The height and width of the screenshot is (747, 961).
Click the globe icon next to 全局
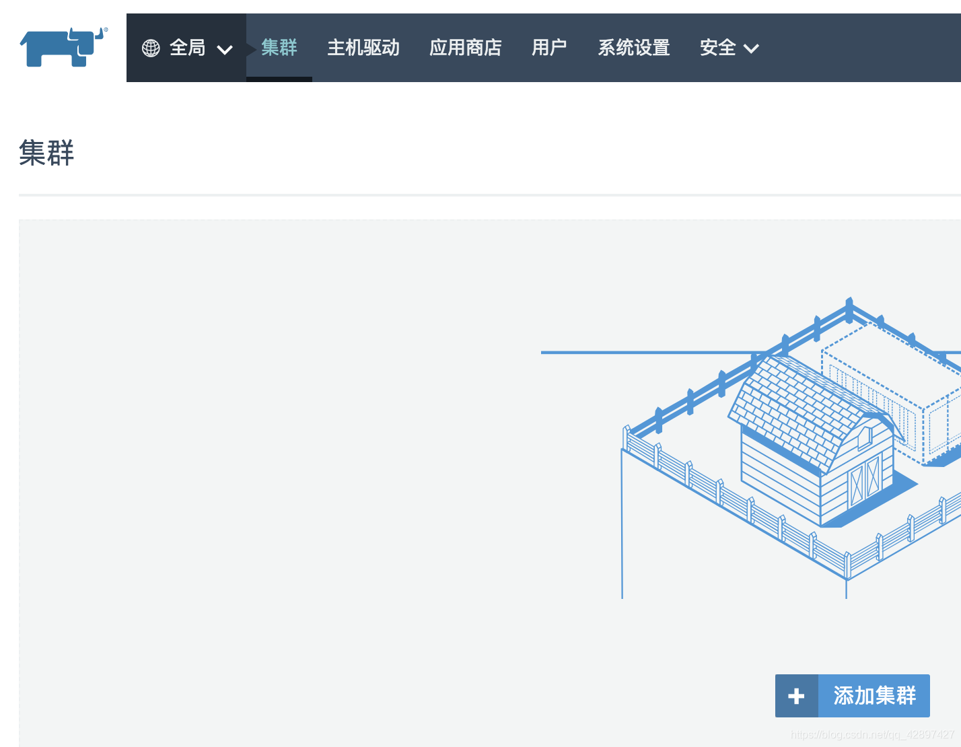pos(150,48)
